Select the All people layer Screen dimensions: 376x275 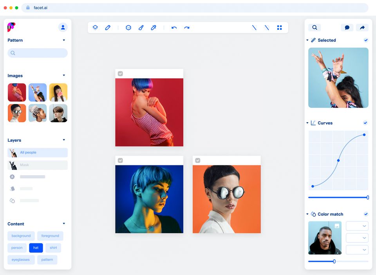pos(38,152)
